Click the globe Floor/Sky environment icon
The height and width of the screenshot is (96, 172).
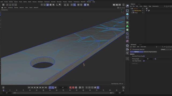tap(127, 46)
